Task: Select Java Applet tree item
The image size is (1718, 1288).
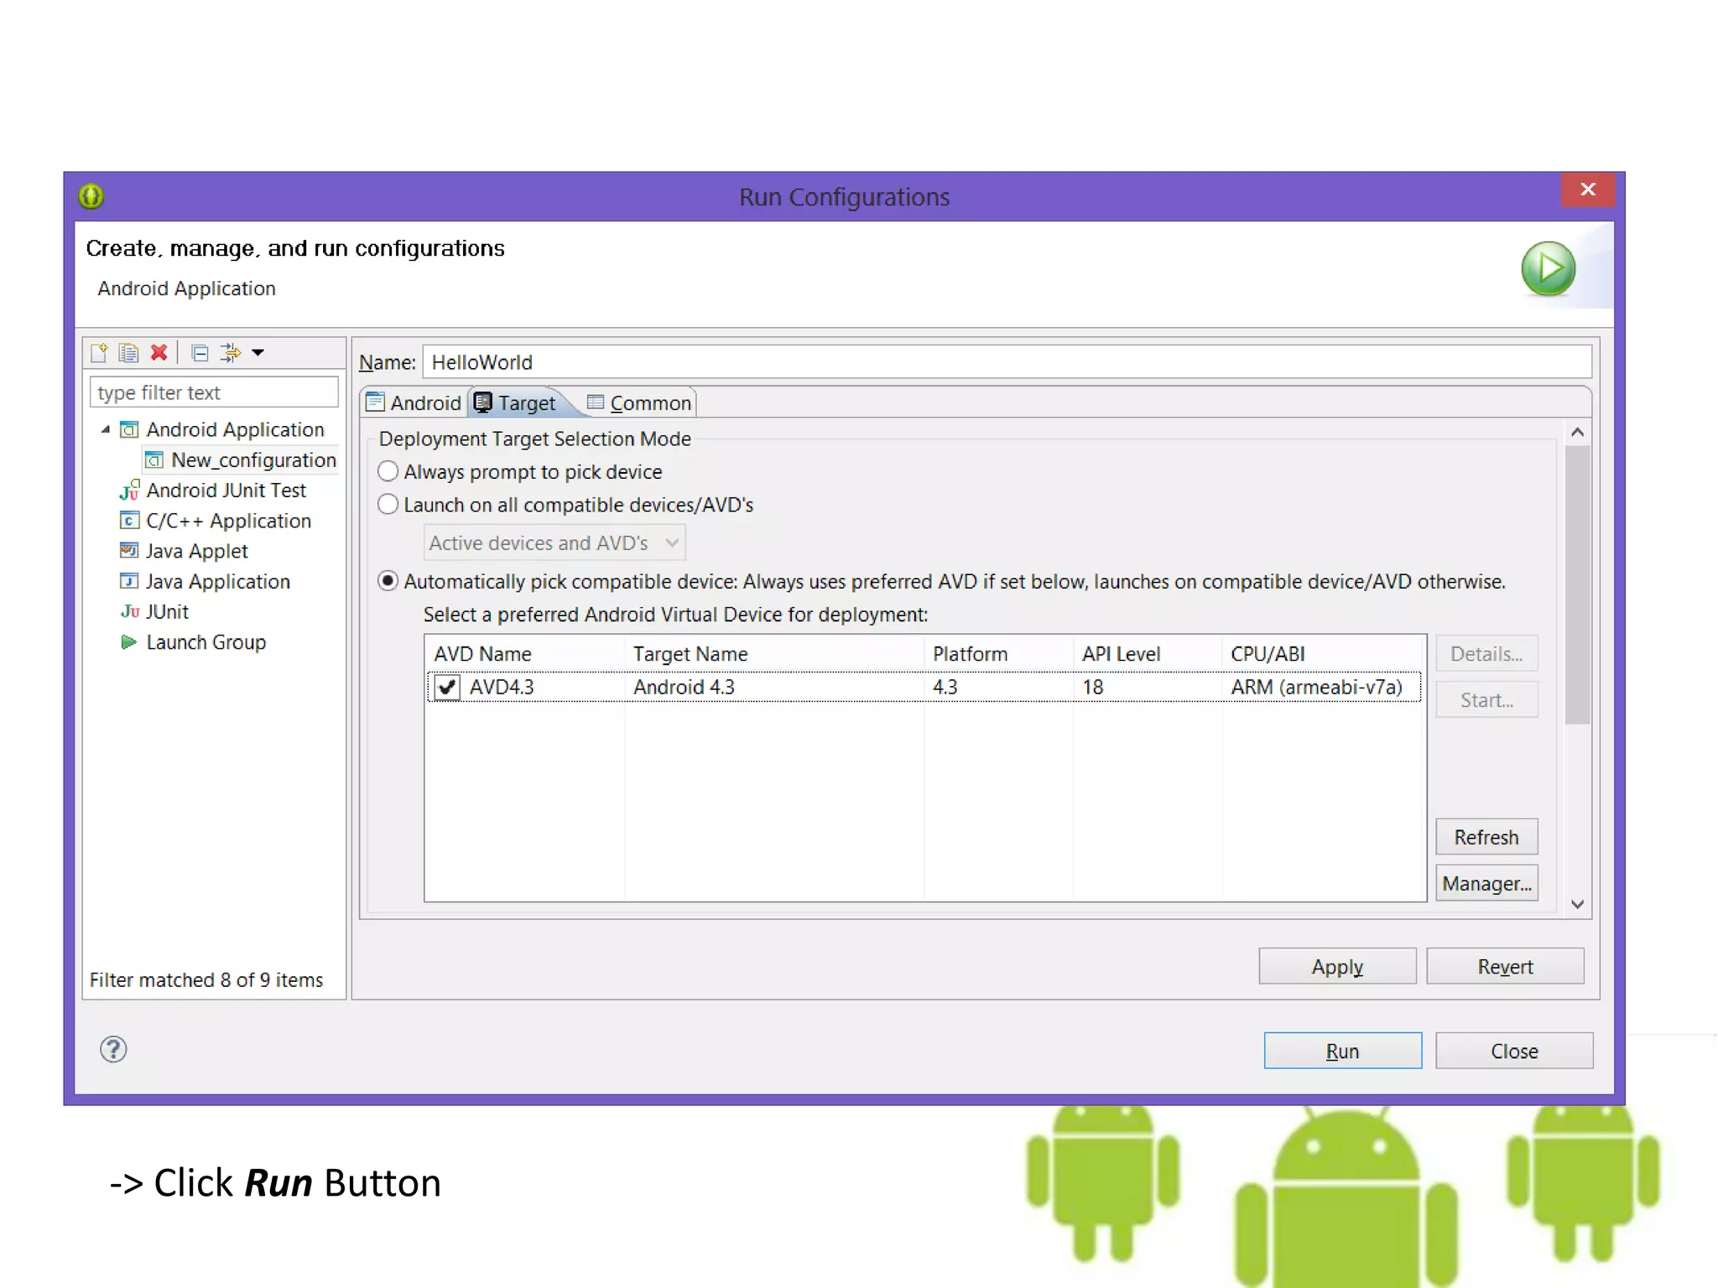Action: (x=196, y=551)
